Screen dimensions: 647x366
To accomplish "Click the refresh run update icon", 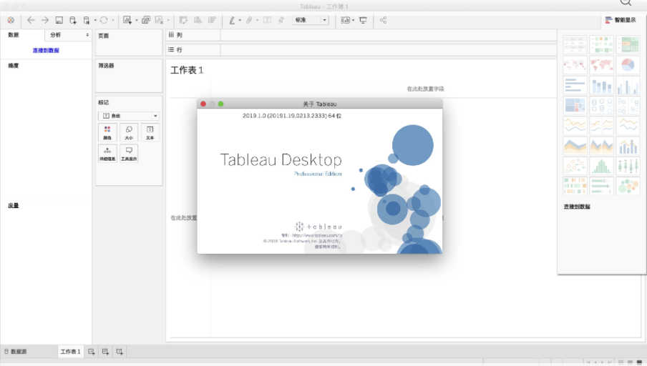I will 104,20.
